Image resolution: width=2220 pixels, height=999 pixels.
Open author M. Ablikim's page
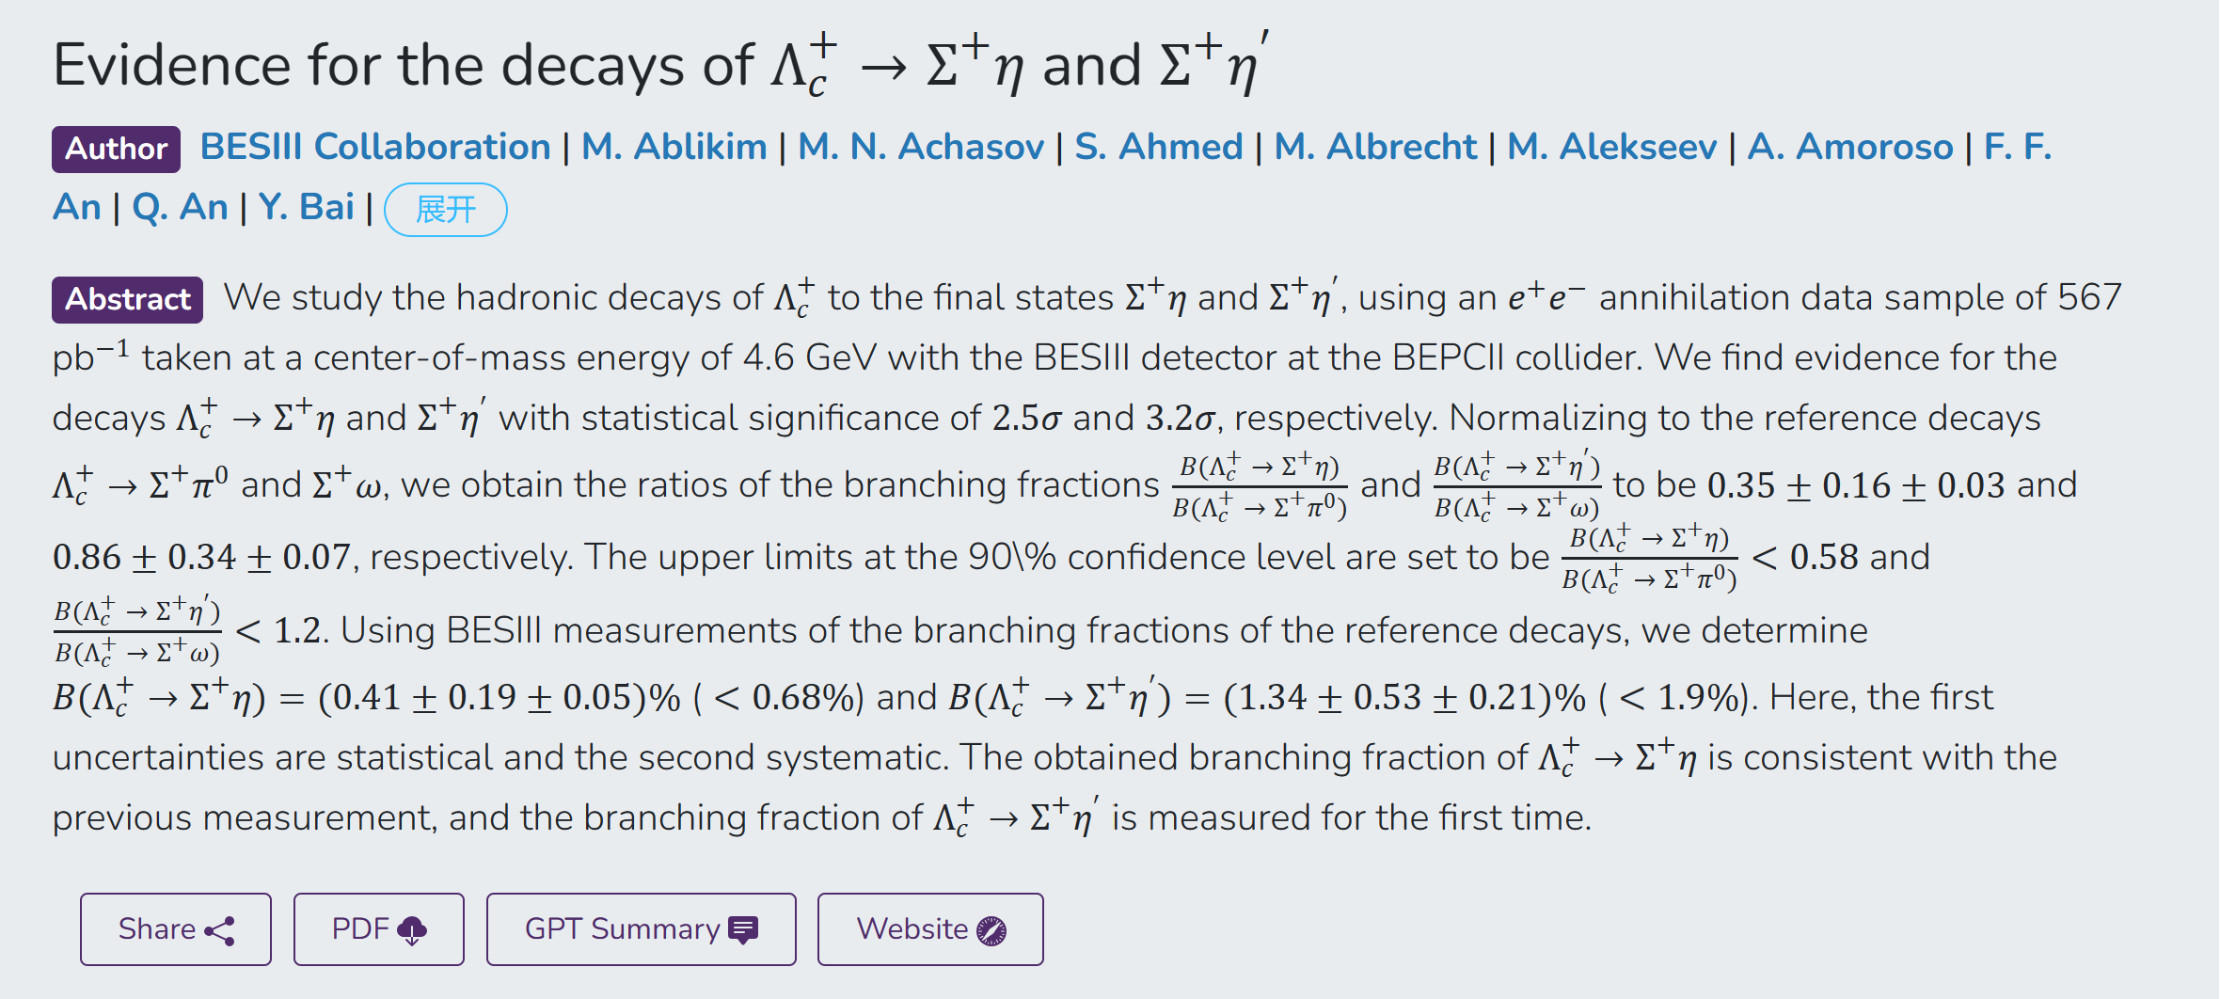(674, 148)
